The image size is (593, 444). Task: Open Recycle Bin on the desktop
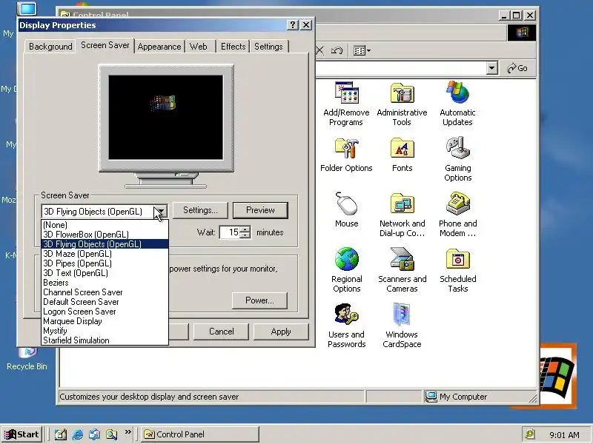tap(27, 359)
